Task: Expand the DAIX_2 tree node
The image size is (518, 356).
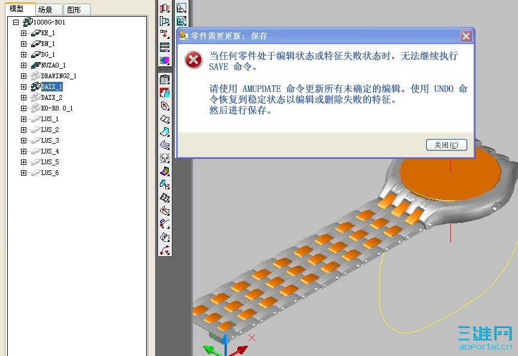Action: [23, 97]
